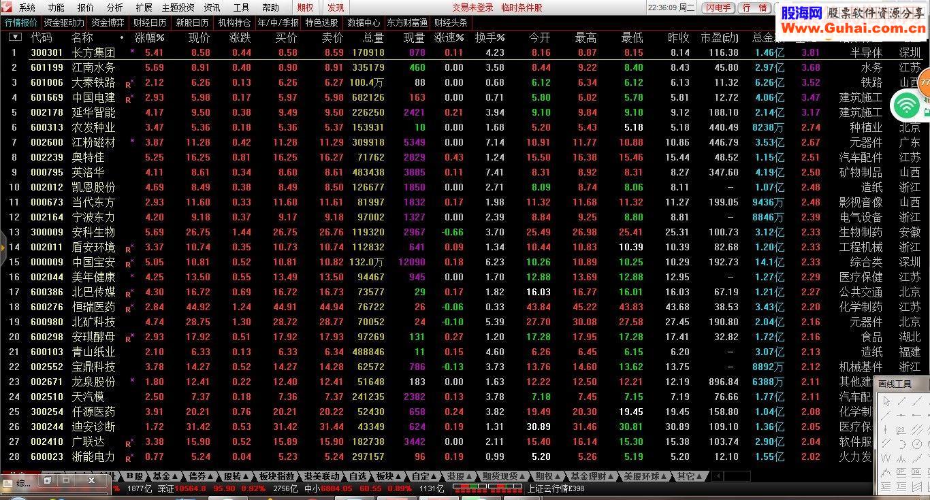The image size is (930, 500).
Task: Select the 长方集团 stock row name
Action: (x=94, y=52)
